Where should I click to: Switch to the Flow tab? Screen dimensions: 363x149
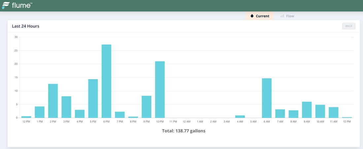click(287, 16)
